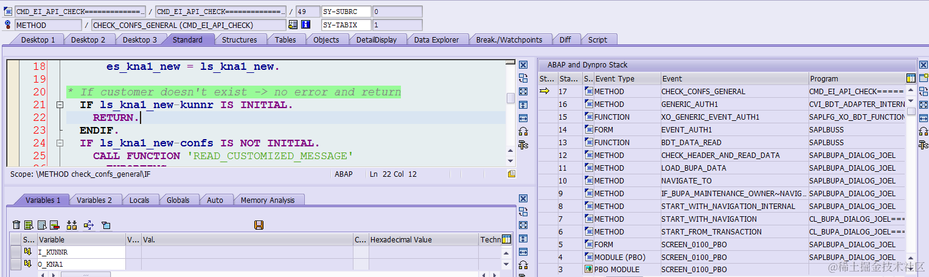929x277 pixels.
Task: Click vertical resize icon beside source editor
Action: (523, 105)
